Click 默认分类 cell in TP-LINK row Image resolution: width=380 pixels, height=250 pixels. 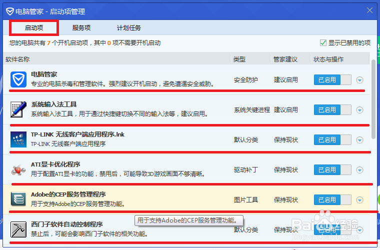pyautogui.click(x=245, y=140)
